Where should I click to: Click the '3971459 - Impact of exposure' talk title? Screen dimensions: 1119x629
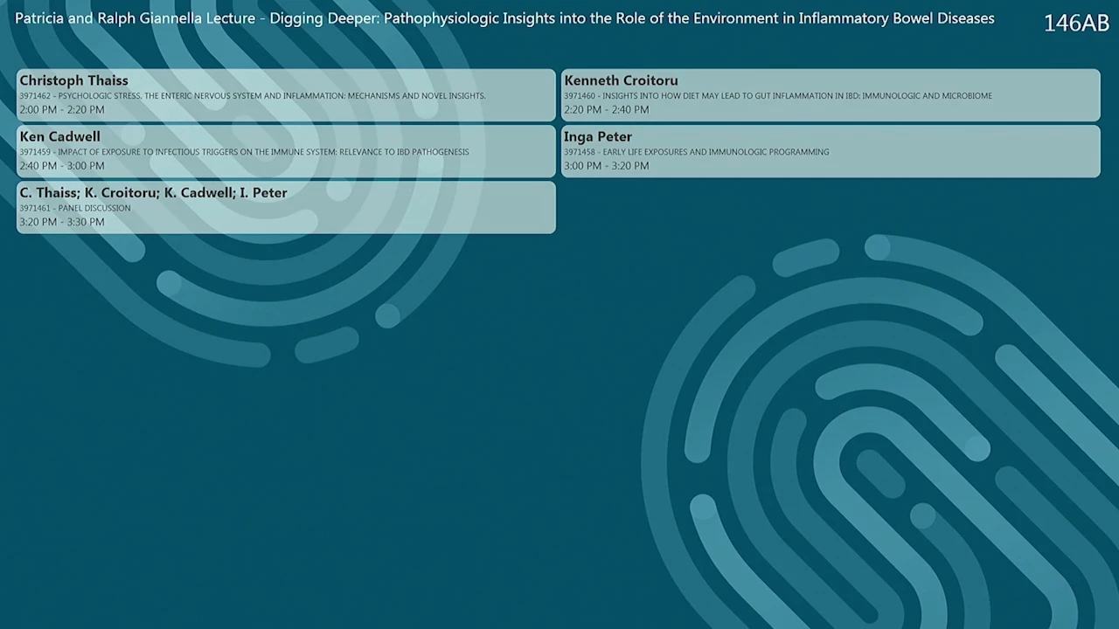244,152
